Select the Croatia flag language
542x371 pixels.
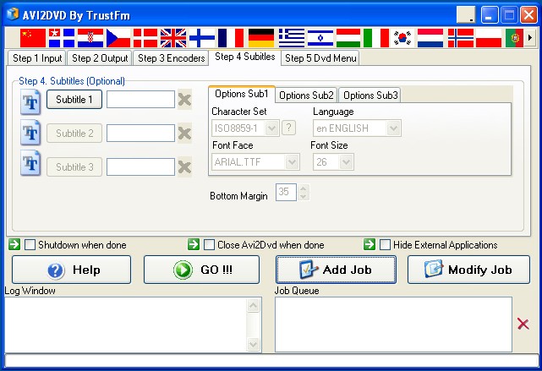pos(90,38)
